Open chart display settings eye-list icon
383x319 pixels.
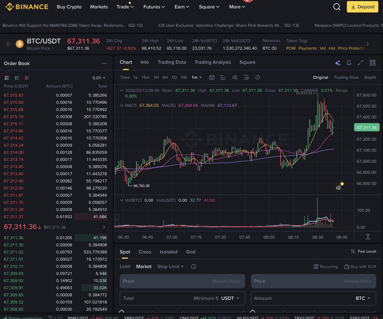[246, 77]
